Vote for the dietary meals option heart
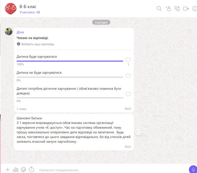The width and height of the screenshot is (197, 173). pyautogui.click(x=128, y=94)
